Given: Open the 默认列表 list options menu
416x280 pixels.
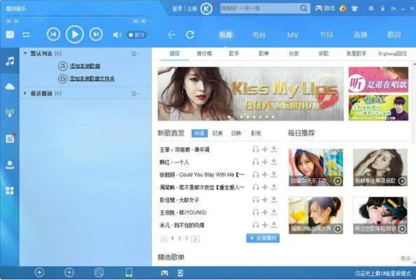Looking at the screenshot, I should 135,54.
